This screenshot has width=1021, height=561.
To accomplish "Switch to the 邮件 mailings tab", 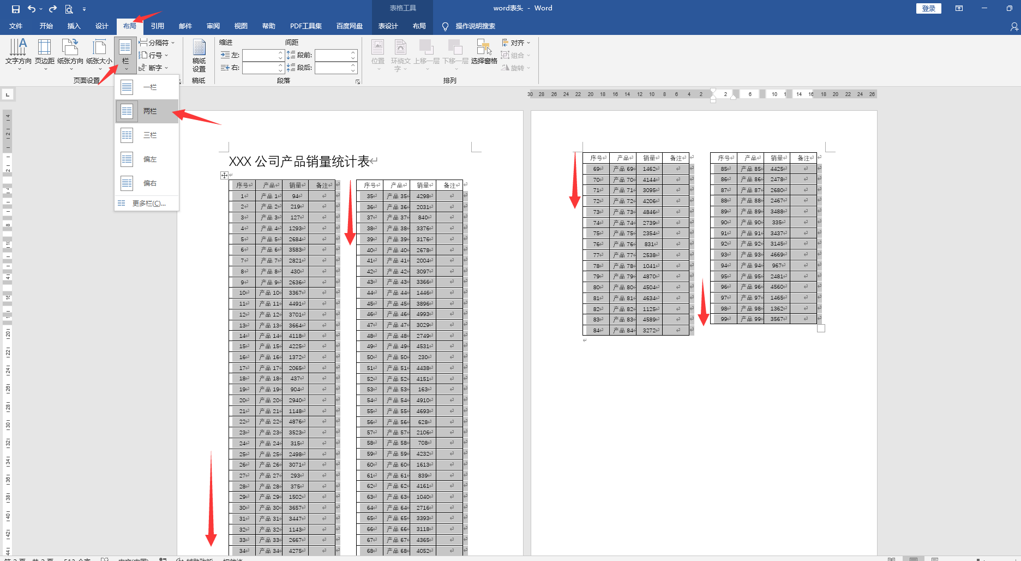I will tap(185, 26).
